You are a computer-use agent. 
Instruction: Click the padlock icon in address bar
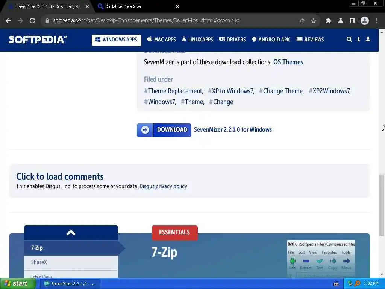[47, 21]
